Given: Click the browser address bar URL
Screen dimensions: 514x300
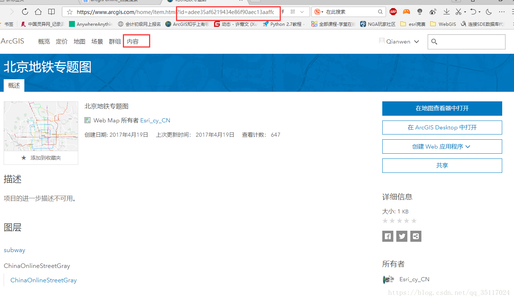Looking at the screenshot, I should pos(175,12).
